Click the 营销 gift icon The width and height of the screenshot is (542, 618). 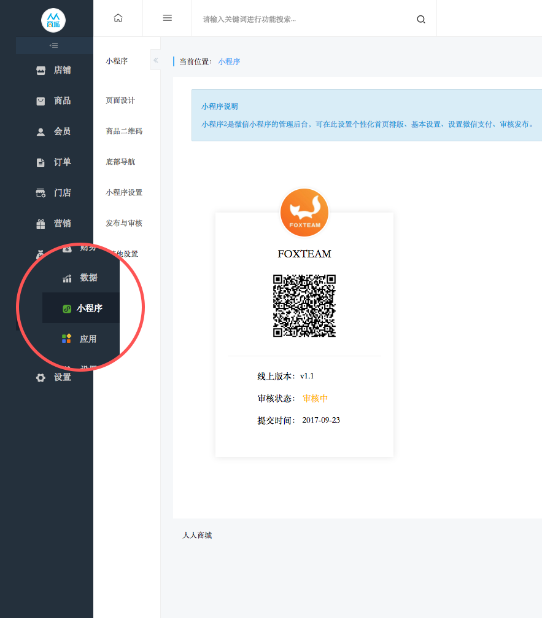tap(41, 224)
